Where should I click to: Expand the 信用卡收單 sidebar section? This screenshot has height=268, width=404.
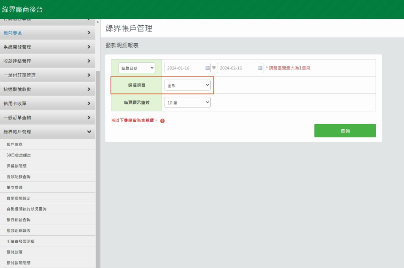[x=47, y=104]
